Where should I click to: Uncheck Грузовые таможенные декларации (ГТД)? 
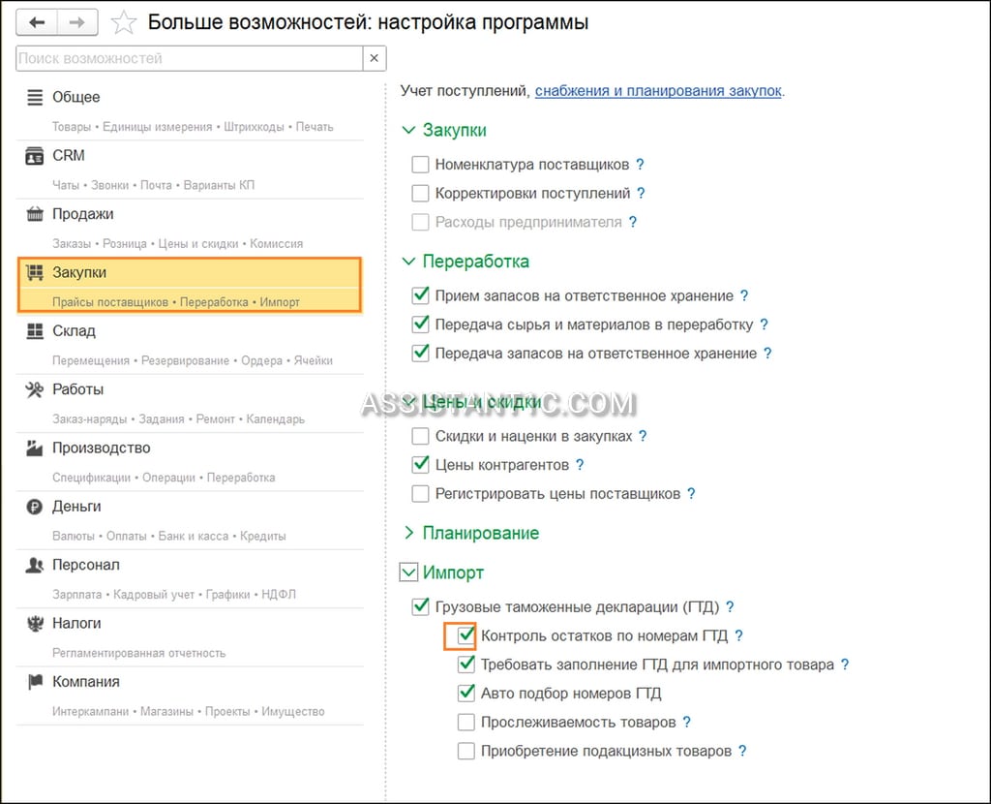pos(420,606)
